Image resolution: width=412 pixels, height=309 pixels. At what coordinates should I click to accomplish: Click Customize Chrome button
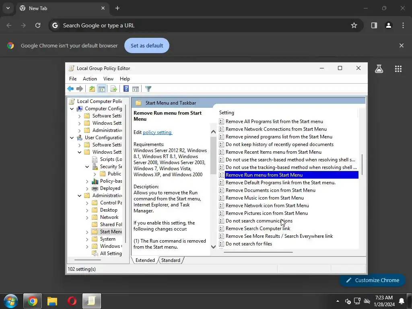[x=372, y=280]
